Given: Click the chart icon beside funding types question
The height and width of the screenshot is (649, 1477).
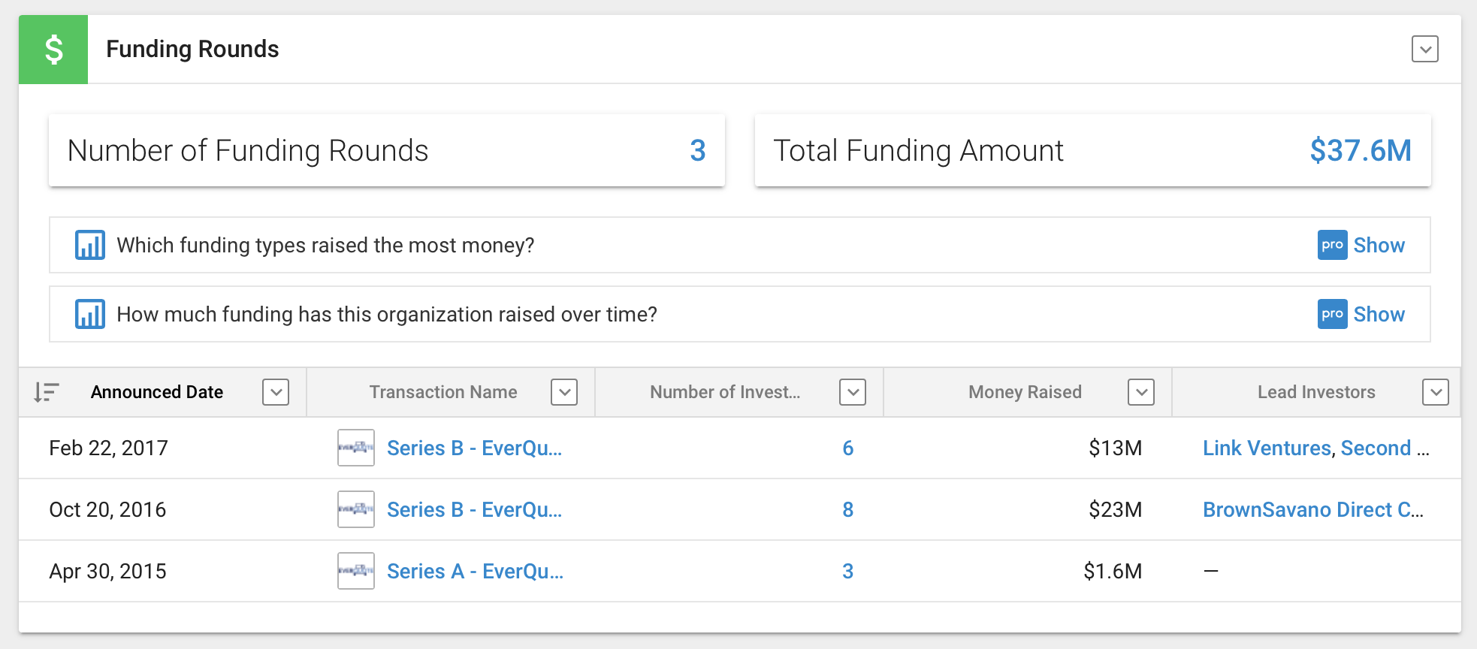Looking at the screenshot, I should [x=90, y=245].
